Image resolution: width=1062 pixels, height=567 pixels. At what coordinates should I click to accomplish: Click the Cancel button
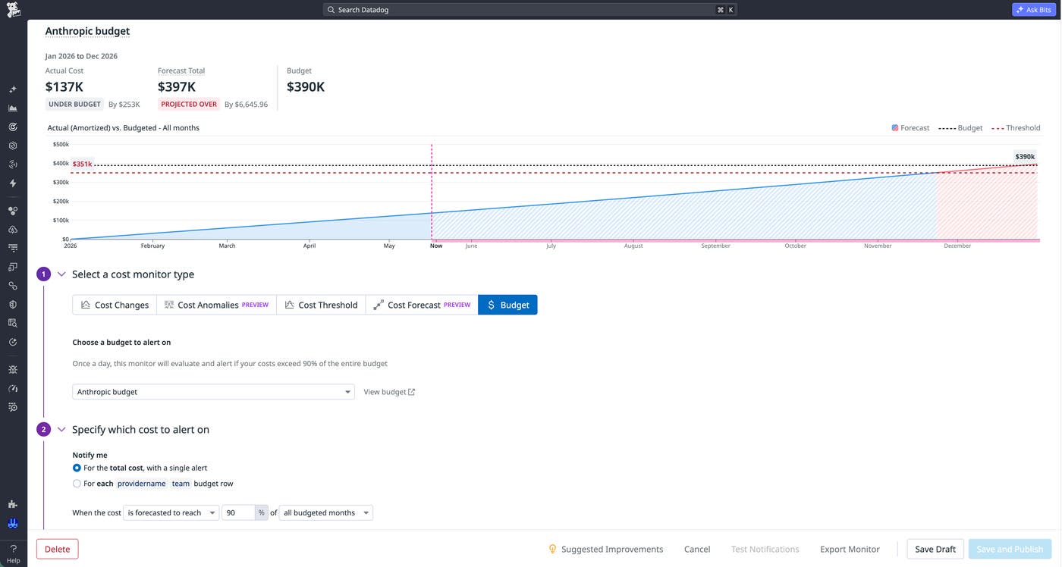[x=697, y=549]
